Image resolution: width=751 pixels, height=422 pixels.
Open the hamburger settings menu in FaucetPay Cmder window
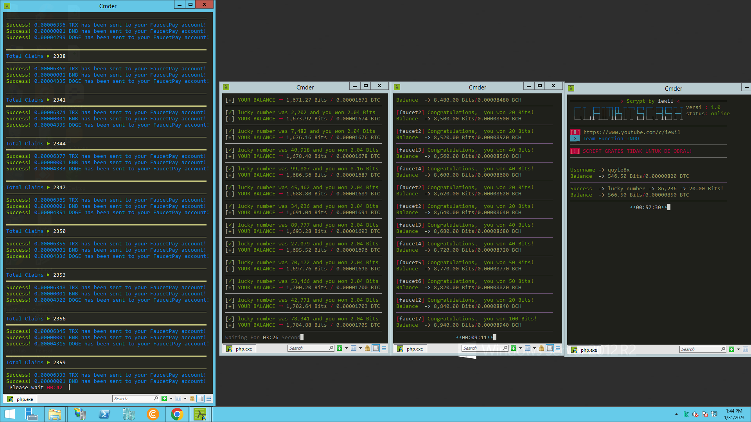[x=209, y=399]
